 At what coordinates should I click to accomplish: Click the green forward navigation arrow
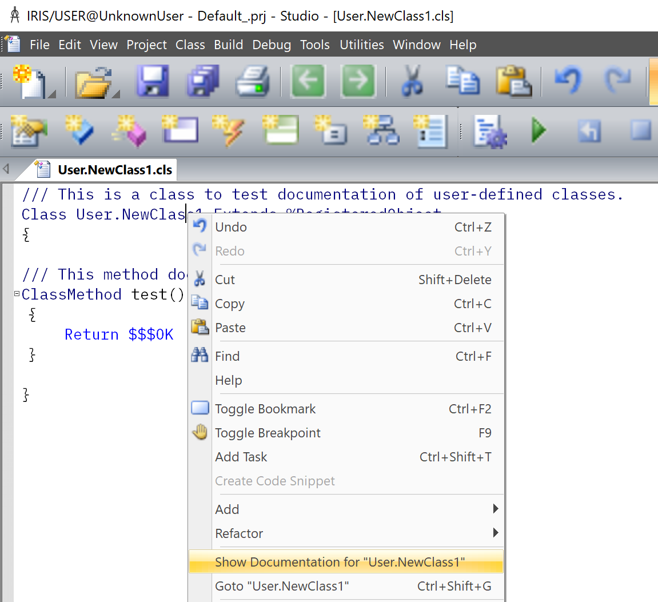tap(358, 81)
